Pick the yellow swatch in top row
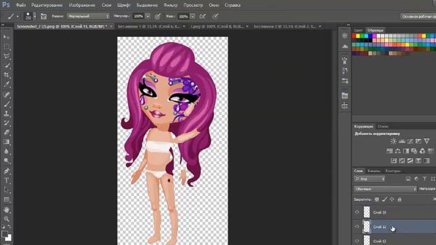Screen dimensions: 436x245 (358, 36)
